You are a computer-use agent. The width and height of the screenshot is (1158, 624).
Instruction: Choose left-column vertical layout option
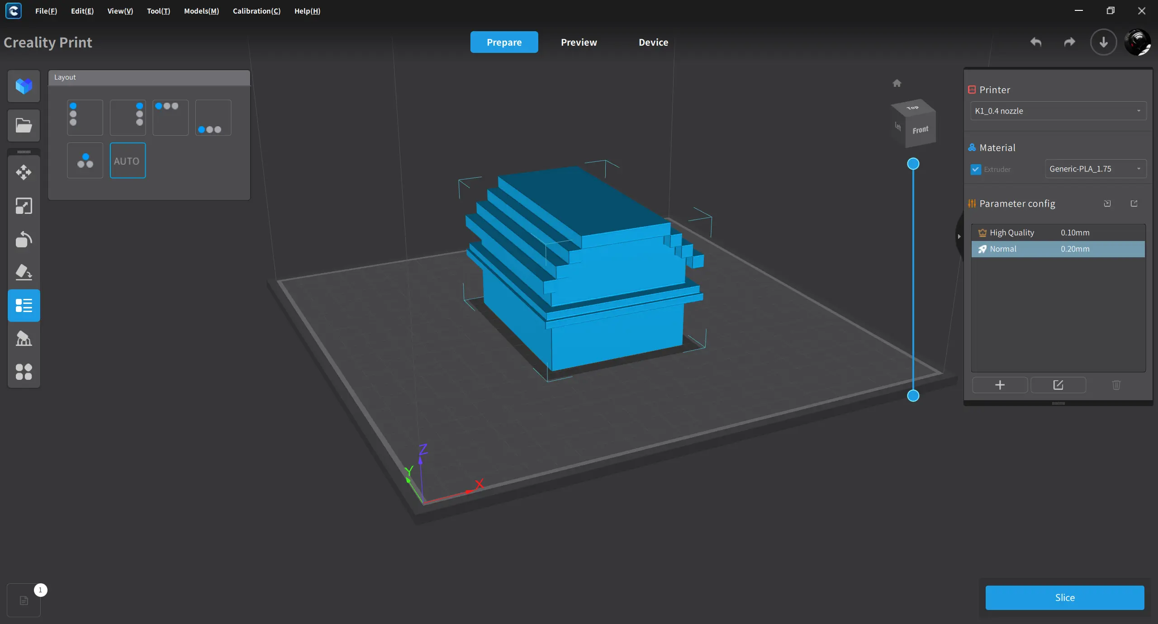click(x=85, y=118)
